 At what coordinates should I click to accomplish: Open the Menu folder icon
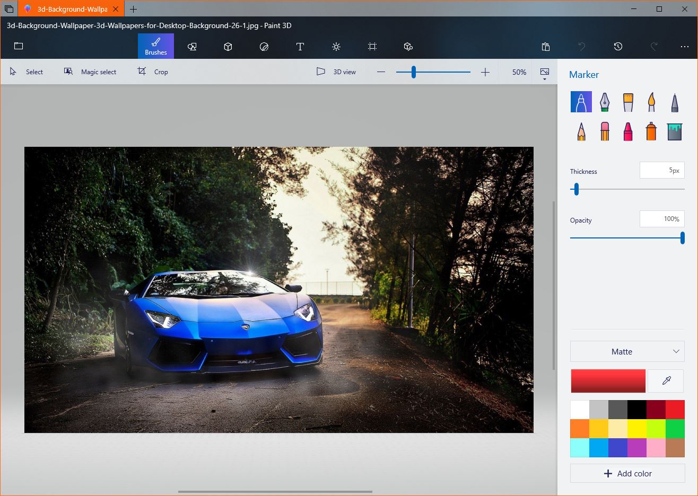coord(19,46)
